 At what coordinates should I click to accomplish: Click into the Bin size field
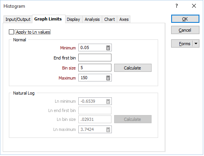95,68
